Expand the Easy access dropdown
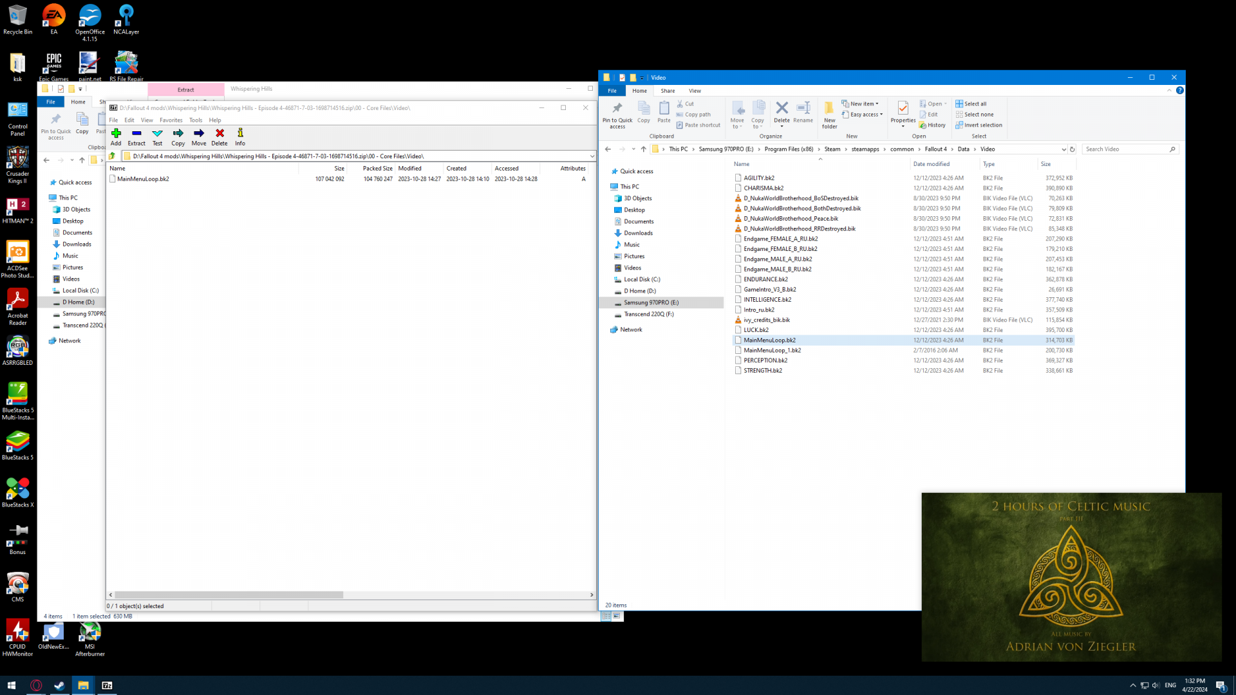The width and height of the screenshot is (1236, 695). [x=863, y=115]
